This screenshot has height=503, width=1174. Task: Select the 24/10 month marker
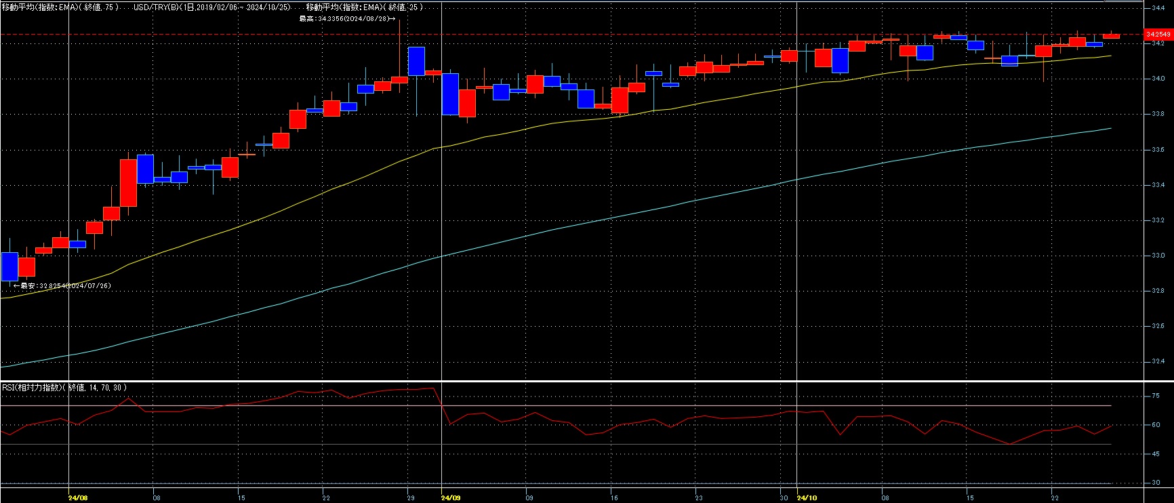(x=807, y=498)
